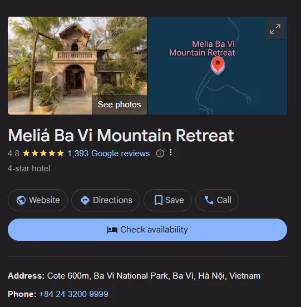
Task: Click the +84 24 3200 9999 phone number
Action: click(73, 294)
